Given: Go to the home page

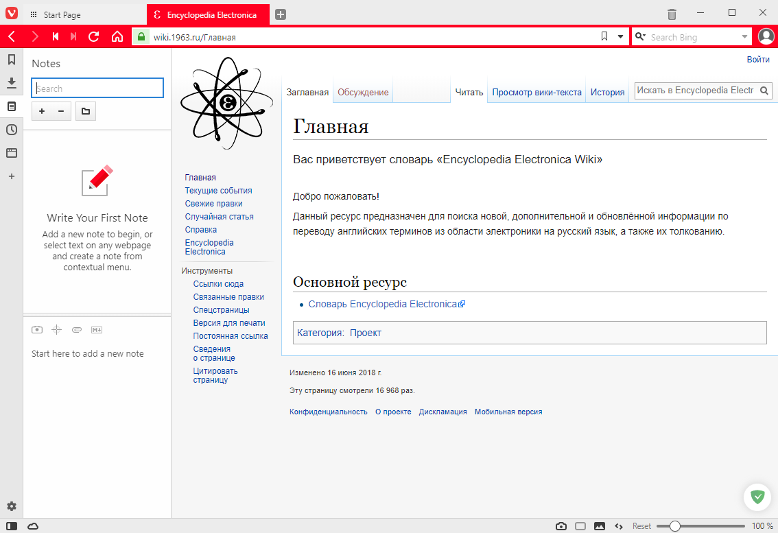Looking at the screenshot, I should [117, 37].
